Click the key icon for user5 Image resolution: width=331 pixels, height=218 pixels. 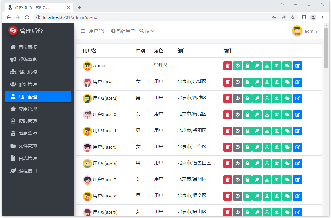(257, 147)
